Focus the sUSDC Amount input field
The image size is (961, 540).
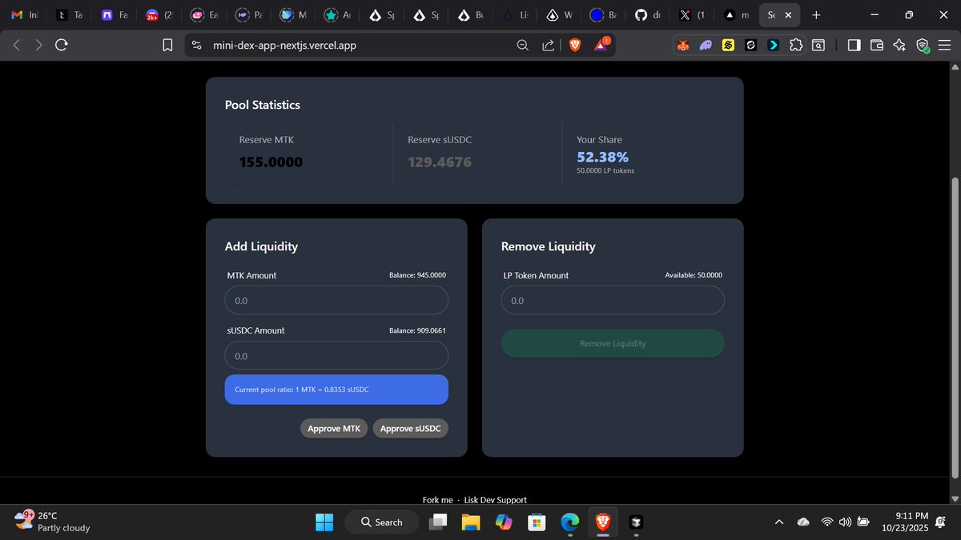[336, 356]
